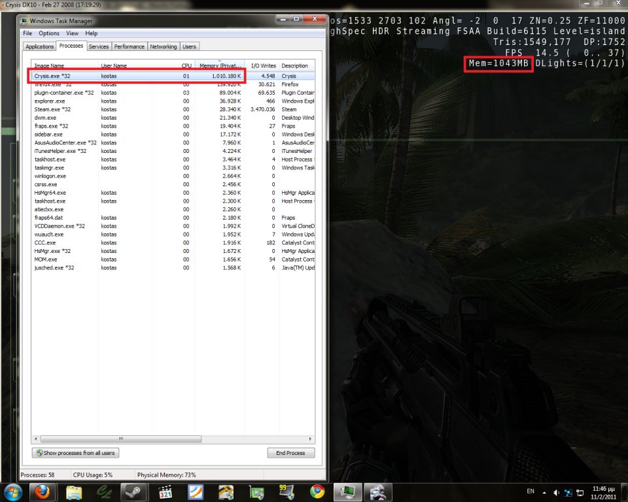Select the VCDDaemon.exe *32 process
The width and height of the screenshot is (628, 502).
click(173, 226)
